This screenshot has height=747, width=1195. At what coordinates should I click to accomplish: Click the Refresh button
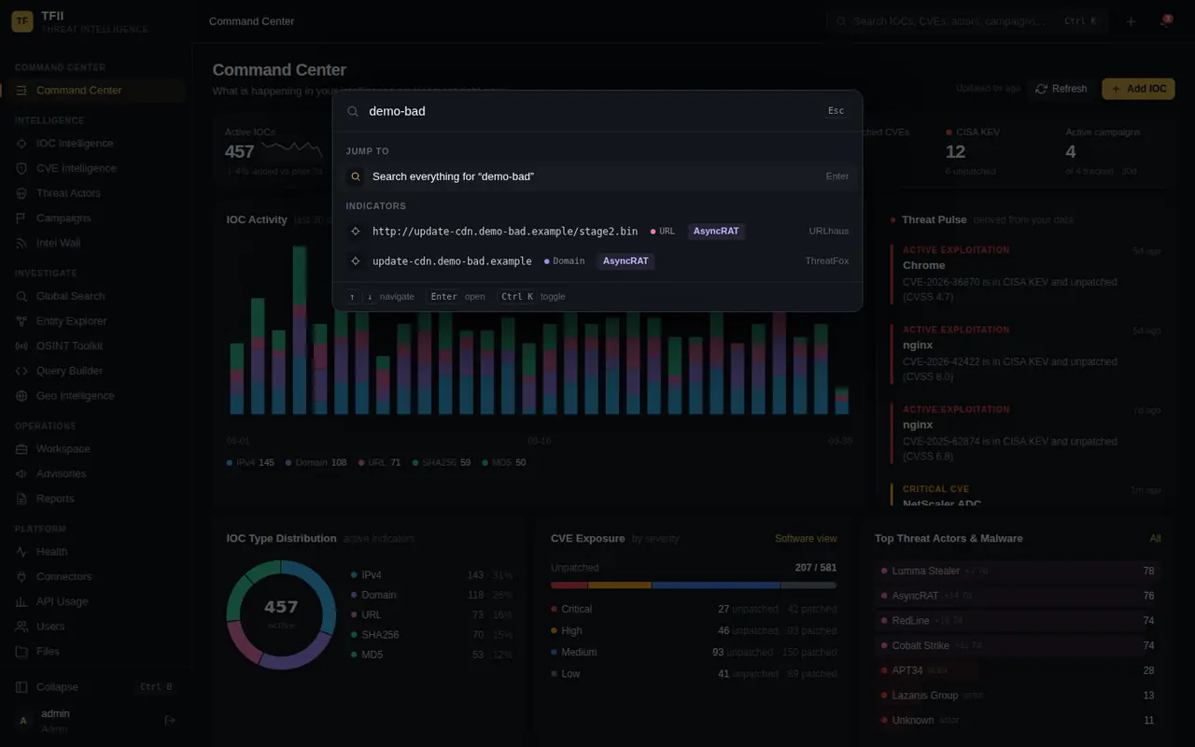click(1061, 89)
